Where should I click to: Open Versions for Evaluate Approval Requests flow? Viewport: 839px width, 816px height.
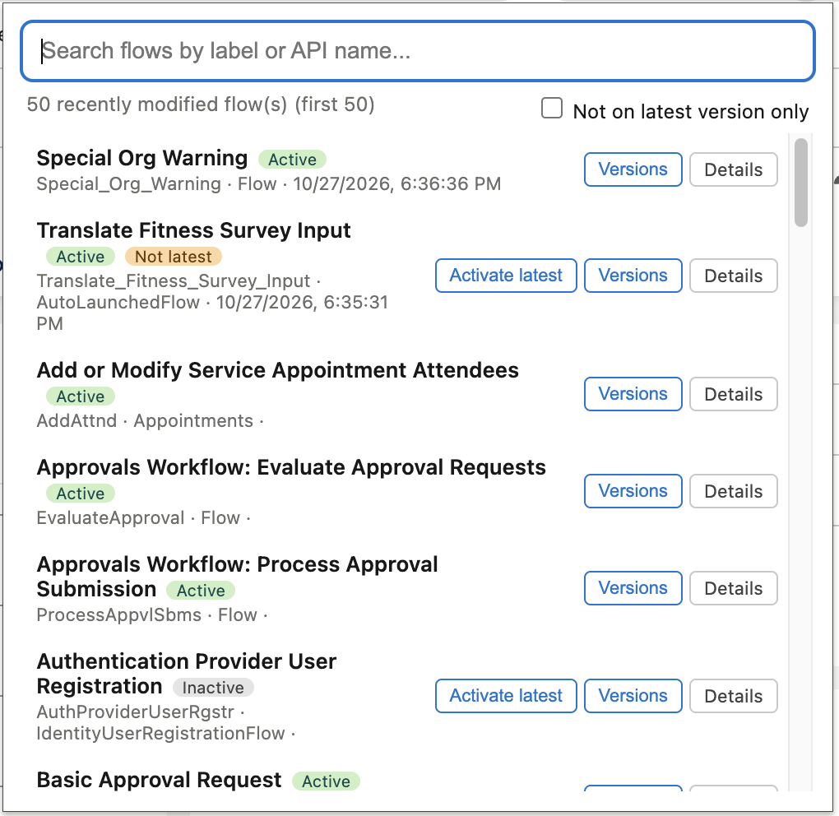pos(633,491)
